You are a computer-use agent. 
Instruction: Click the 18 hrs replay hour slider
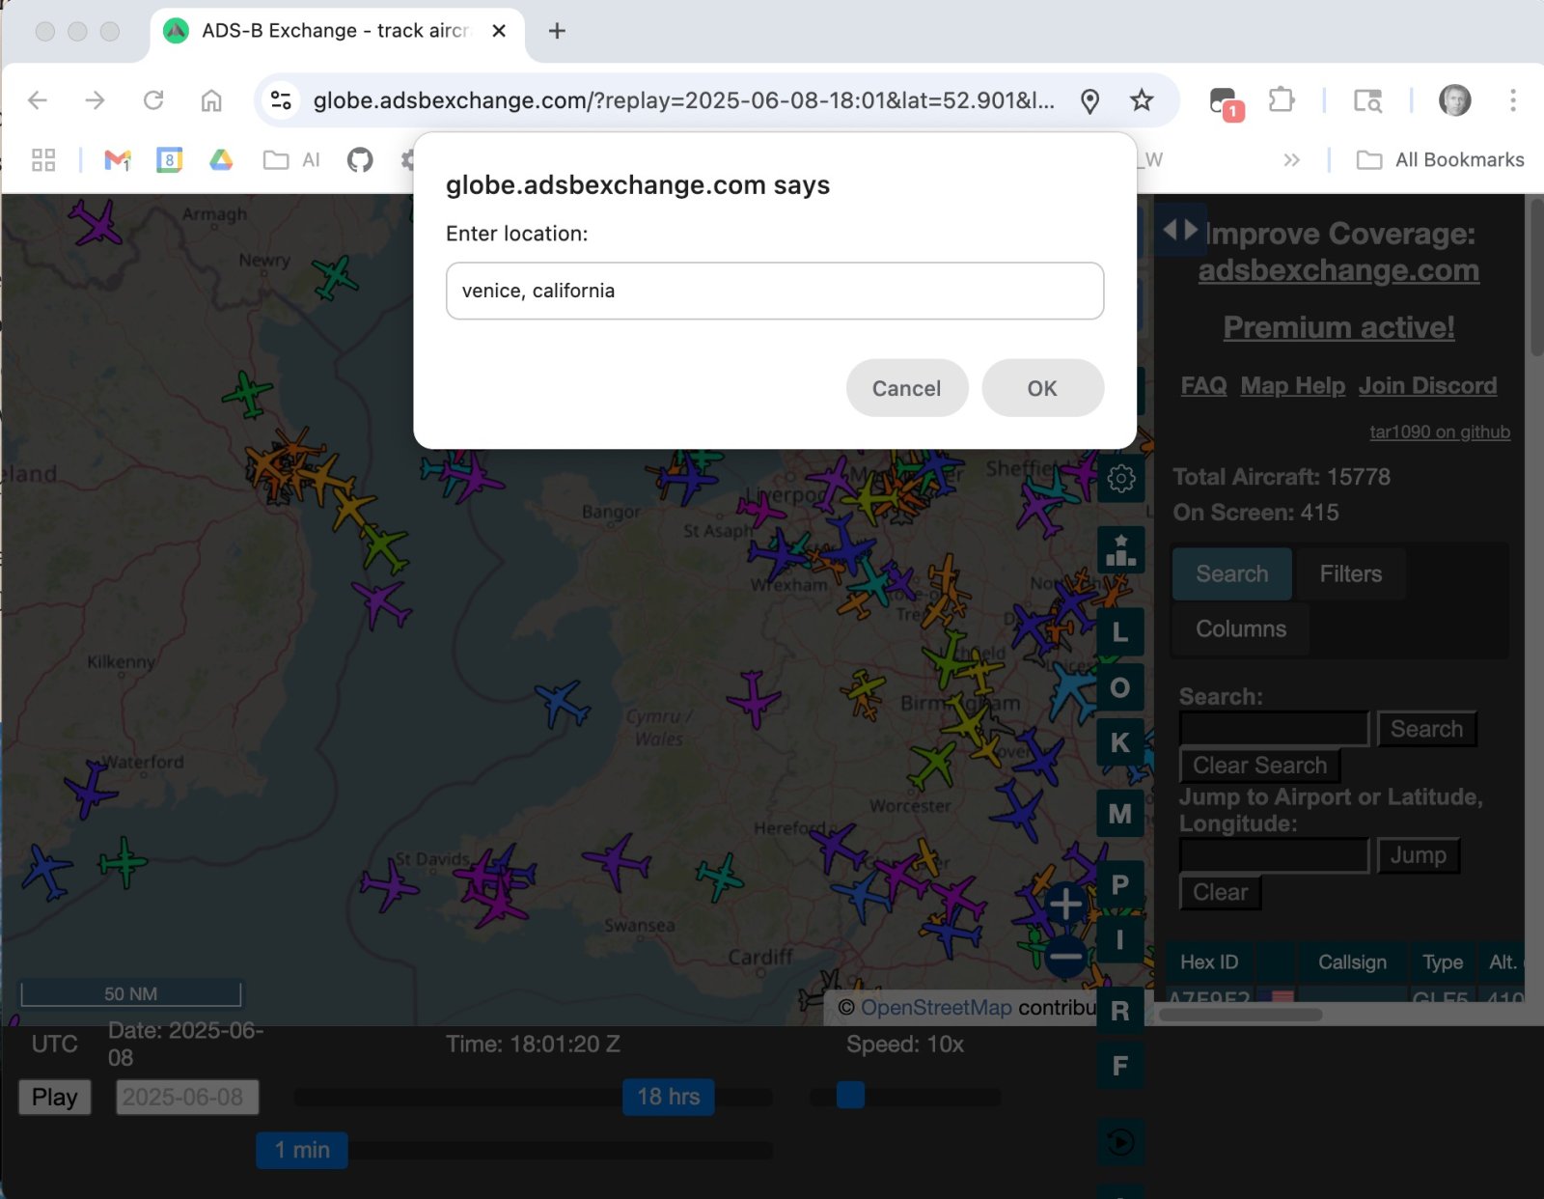pos(669,1097)
